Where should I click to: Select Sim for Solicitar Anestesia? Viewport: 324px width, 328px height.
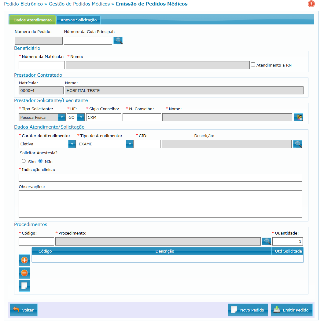(24, 161)
